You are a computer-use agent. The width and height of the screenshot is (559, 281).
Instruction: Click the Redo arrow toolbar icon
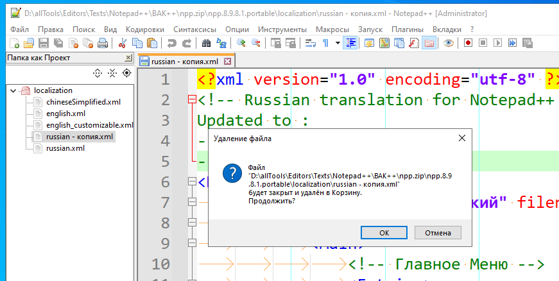point(187,44)
